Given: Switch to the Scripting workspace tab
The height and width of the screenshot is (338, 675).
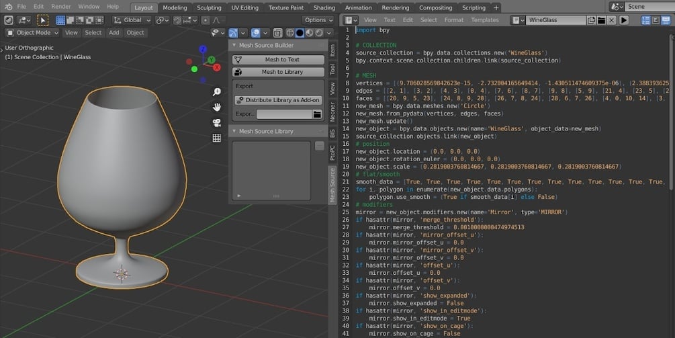Looking at the screenshot, I should (474, 8).
